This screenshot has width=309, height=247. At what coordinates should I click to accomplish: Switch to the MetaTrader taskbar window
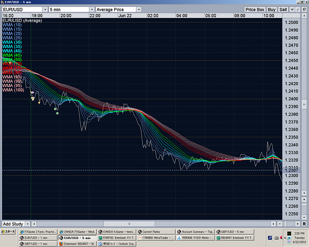[156, 238]
